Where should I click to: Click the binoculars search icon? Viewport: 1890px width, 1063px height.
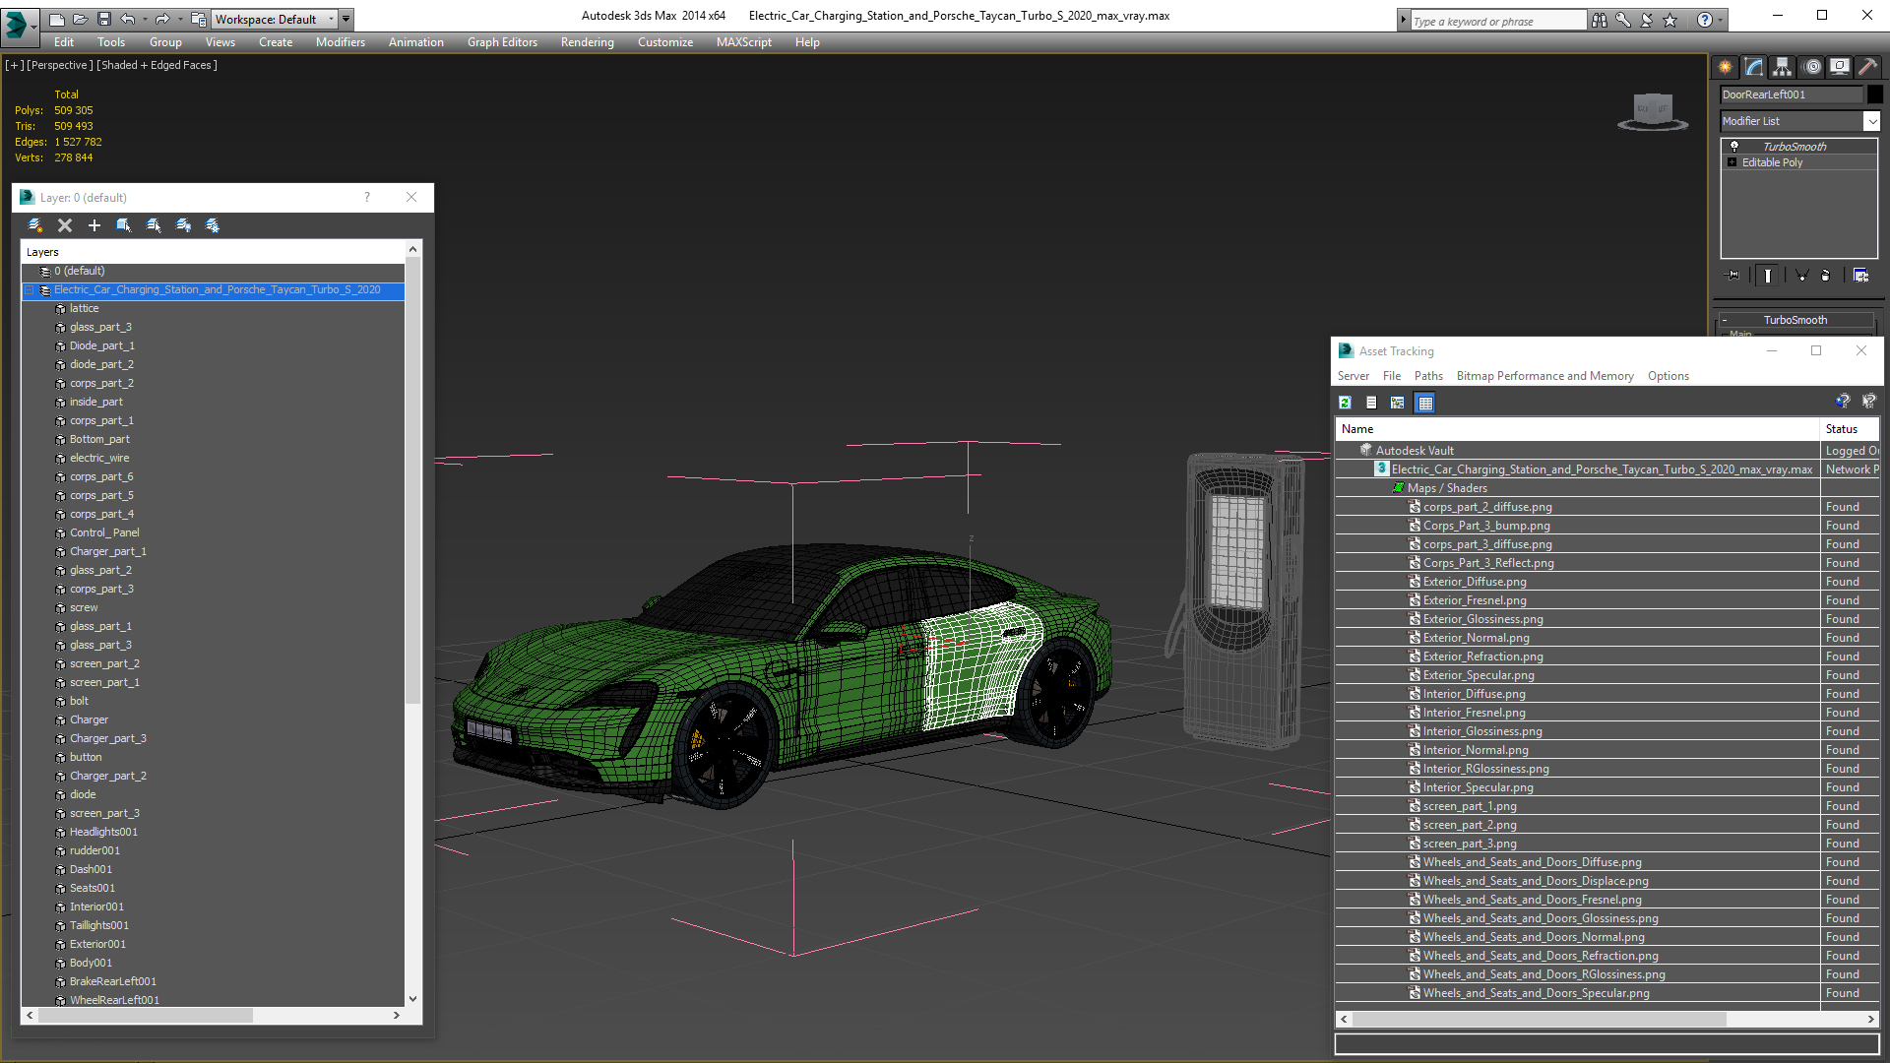point(1600,20)
